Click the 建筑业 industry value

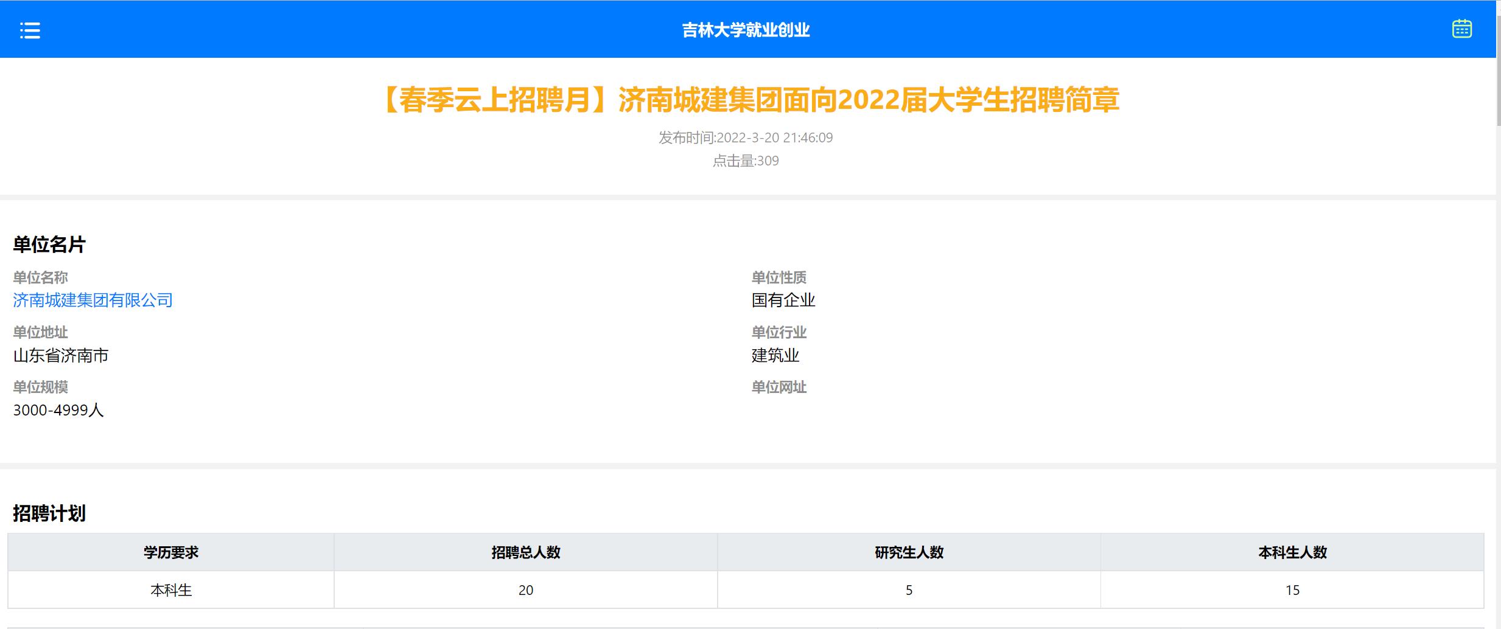(x=775, y=355)
